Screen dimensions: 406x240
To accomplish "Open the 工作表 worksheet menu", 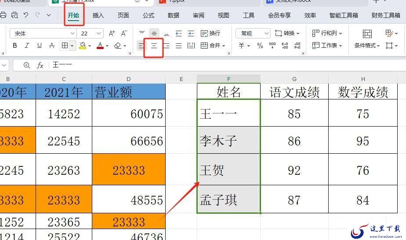I will (x=327, y=46).
